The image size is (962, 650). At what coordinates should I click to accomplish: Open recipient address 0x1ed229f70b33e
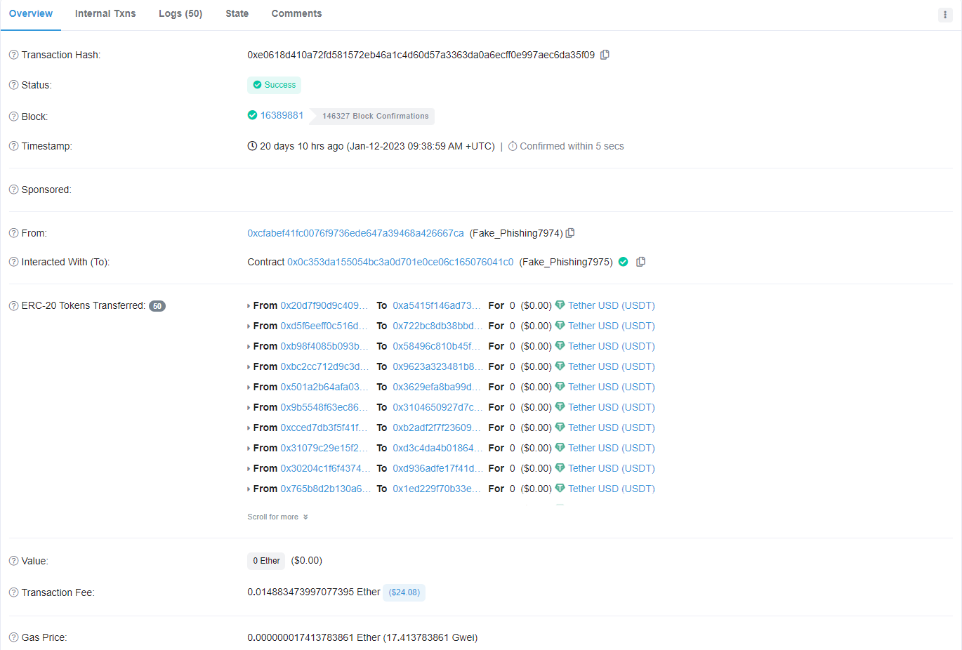tap(437, 489)
